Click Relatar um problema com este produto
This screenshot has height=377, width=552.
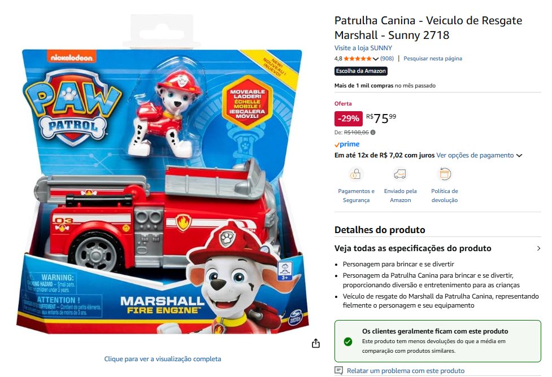(x=406, y=371)
